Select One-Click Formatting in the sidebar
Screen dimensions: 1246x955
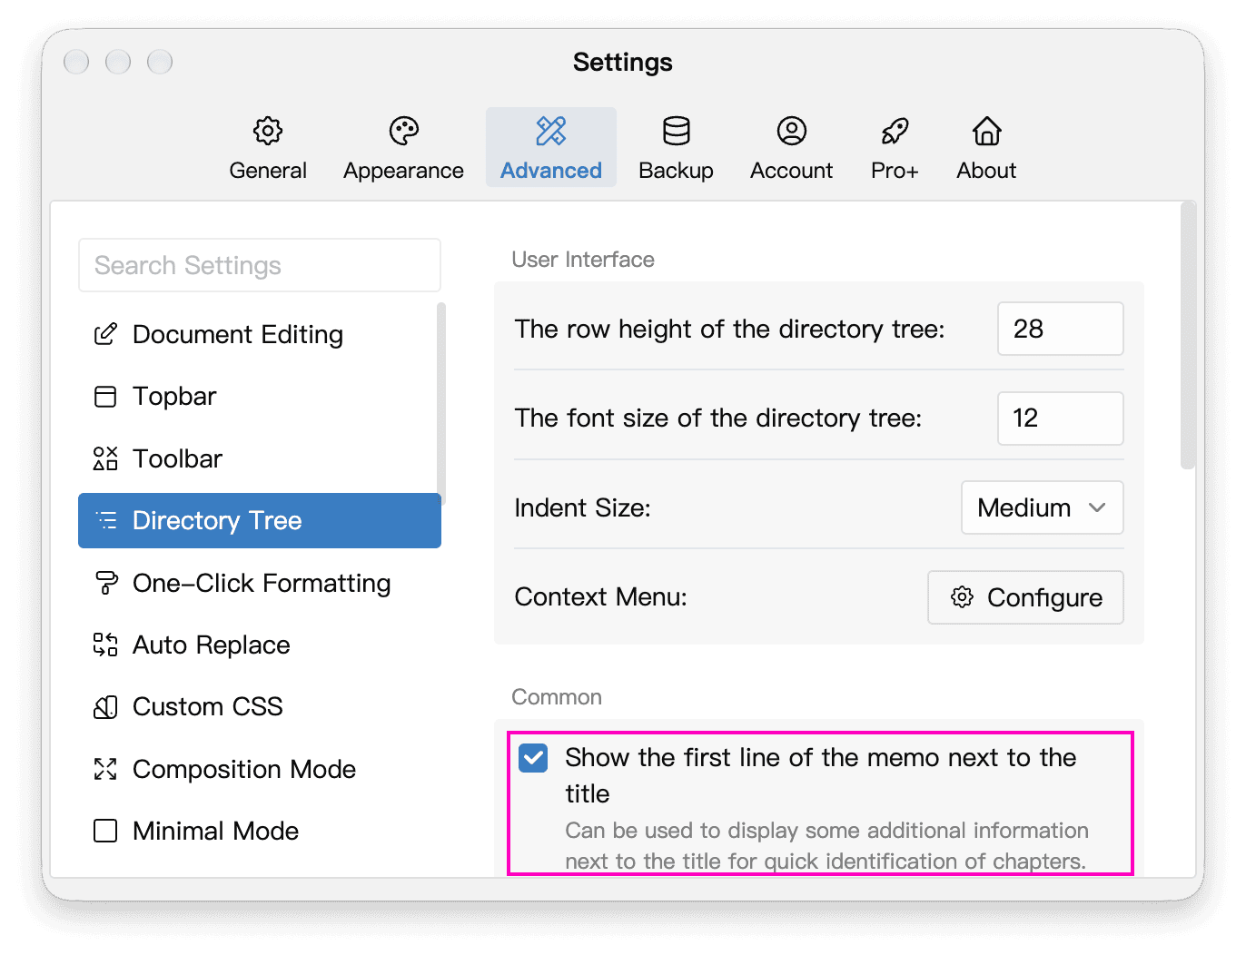click(260, 583)
